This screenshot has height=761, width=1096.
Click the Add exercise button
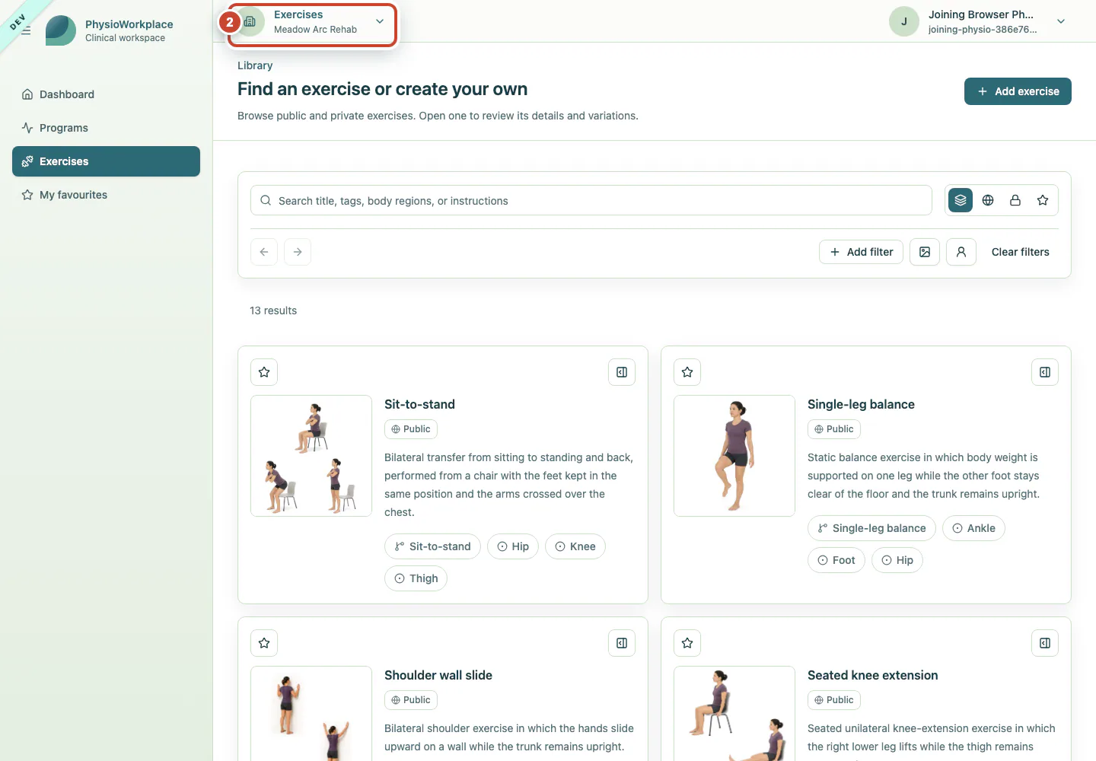pos(1018,91)
